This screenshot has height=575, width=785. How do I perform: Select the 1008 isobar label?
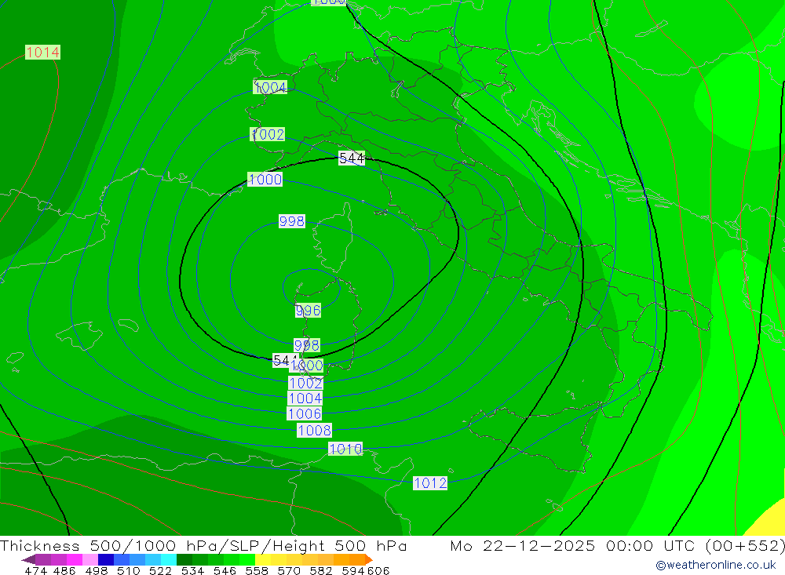point(315,431)
